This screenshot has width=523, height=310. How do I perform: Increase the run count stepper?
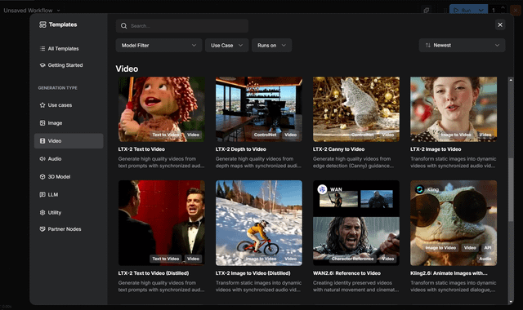click(x=503, y=7)
